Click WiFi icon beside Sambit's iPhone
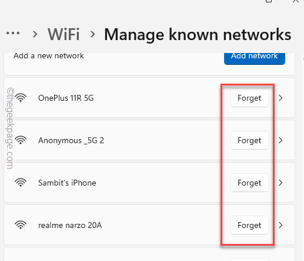This screenshot has height=261, width=304. (21, 183)
